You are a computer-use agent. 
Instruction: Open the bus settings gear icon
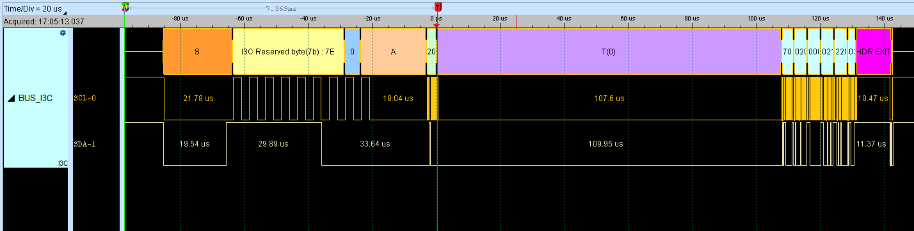(x=63, y=33)
